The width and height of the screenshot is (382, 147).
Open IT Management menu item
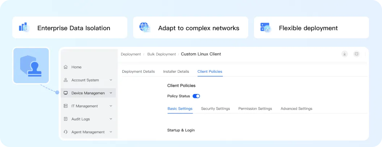(x=88, y=106)
